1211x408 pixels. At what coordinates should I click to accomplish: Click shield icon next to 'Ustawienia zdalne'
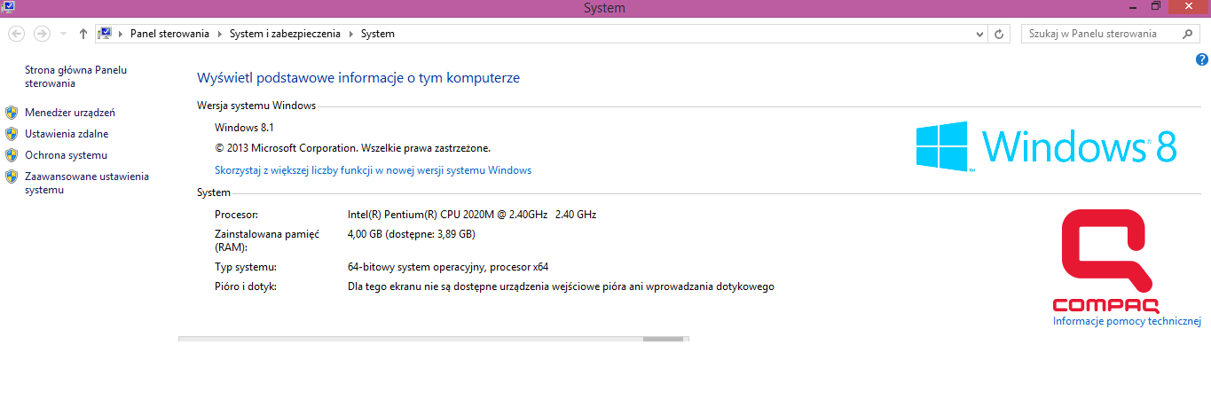point(12,134)
